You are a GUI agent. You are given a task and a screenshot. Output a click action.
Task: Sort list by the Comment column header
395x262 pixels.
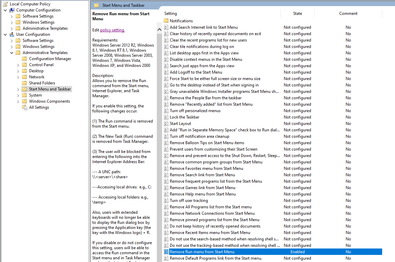tap(348, 14)
